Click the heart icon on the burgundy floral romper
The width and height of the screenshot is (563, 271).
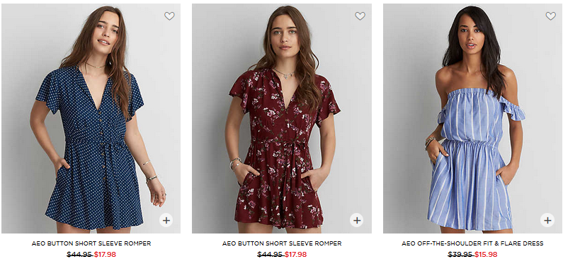[360, 16]
